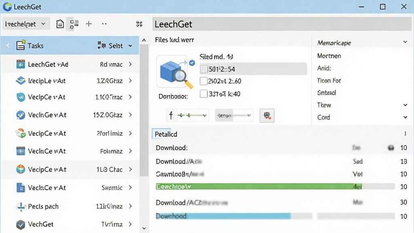The height and width of the screenshot is (233, 414).
Task: Click the shield icon in the 1.1C0 row
Action: 21,97
